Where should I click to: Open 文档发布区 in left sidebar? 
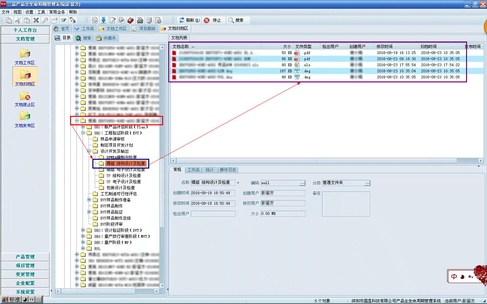(x=25, y=120)
